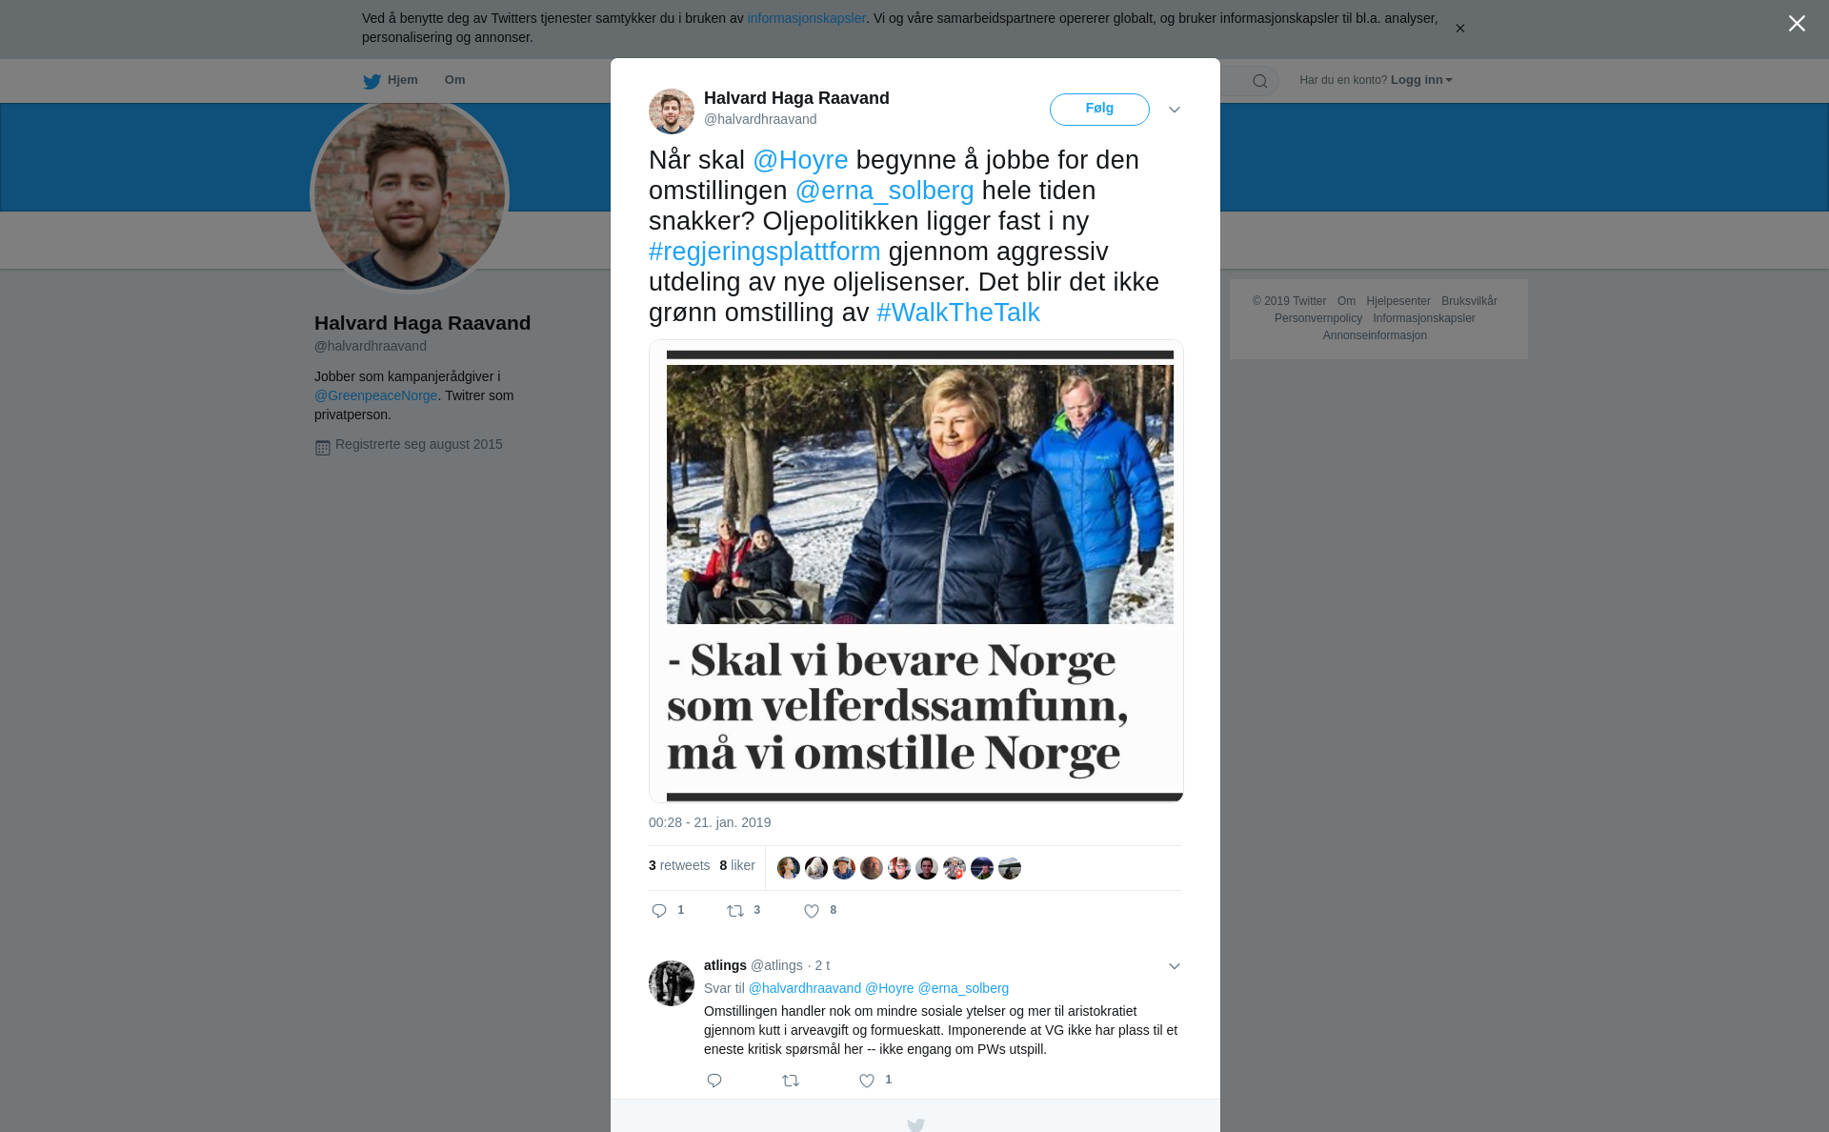
Task: Open options chevron on atlings reply
Action: (1175, 966)
